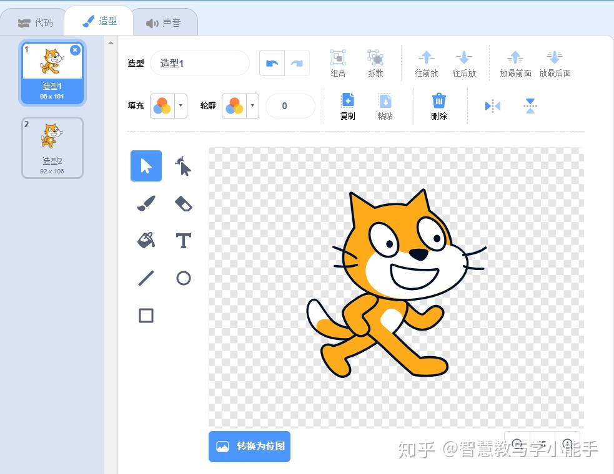Click the 转换为位图 convert to bitmap button
Screen dimensions: 614x474
coord(249,446)
